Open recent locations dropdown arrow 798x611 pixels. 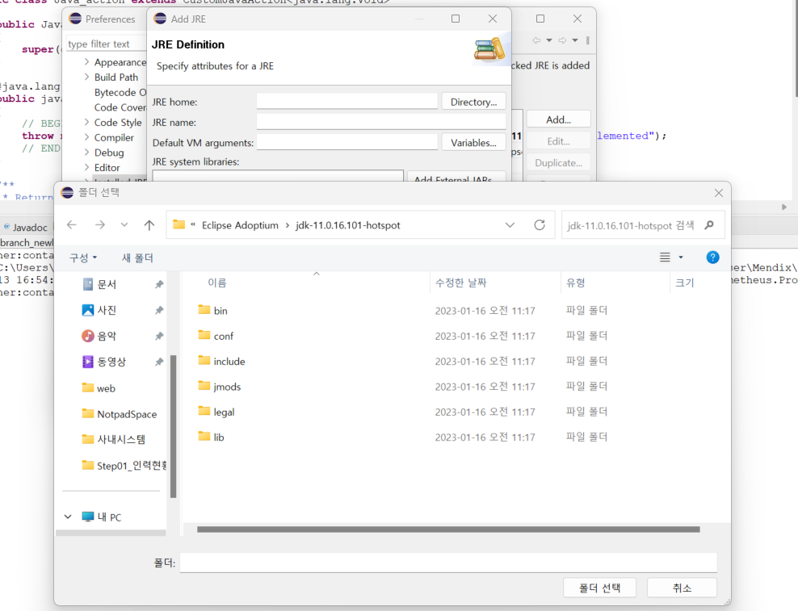[124, 225]
